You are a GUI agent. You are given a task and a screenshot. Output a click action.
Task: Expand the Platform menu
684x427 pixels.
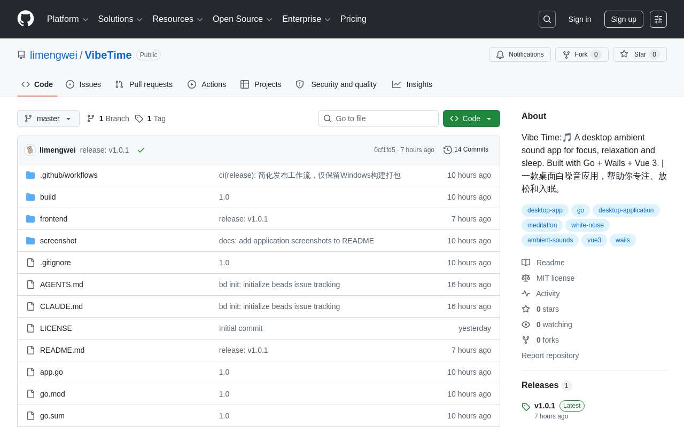pyautogui.click(x=67, y=19)
